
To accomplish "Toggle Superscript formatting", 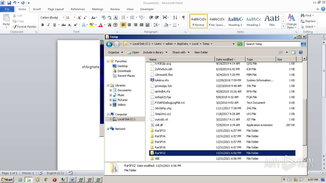I will click(x=76, y=25).
